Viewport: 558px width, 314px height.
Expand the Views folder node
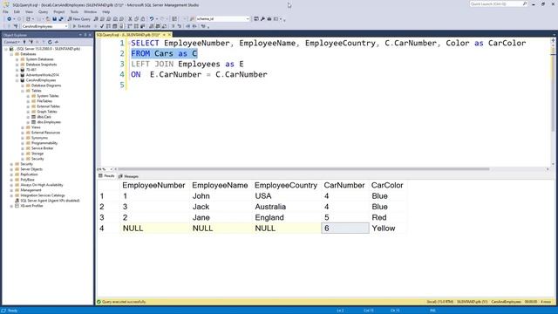(x=23, y=127)
